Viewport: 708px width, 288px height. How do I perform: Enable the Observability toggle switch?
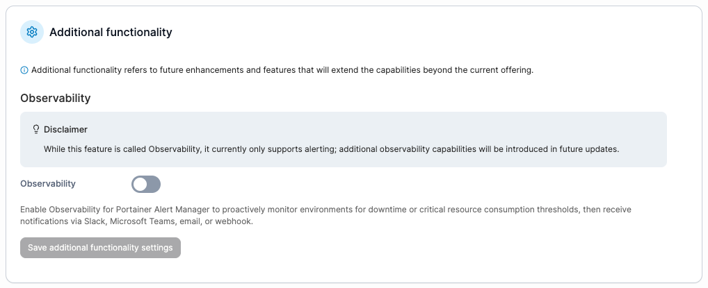[x=146, y=184]
